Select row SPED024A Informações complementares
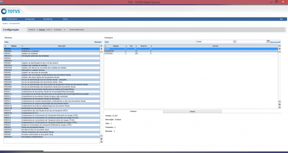The width and height of the screenshot is (288, 153). (52, 137)
